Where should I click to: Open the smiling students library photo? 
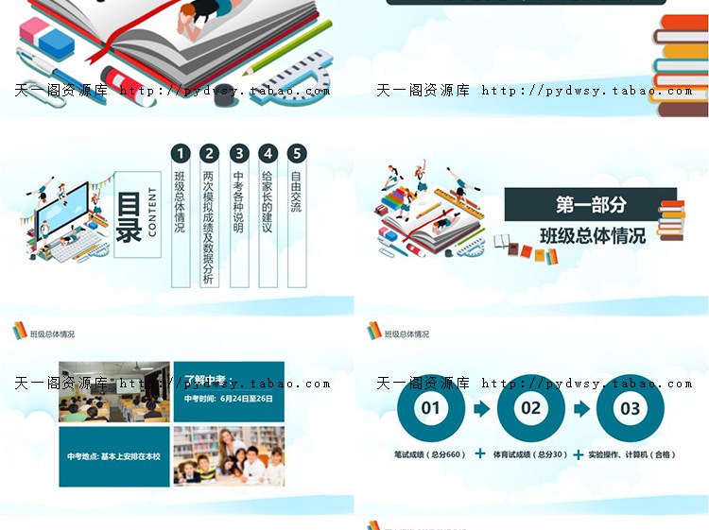230,456
